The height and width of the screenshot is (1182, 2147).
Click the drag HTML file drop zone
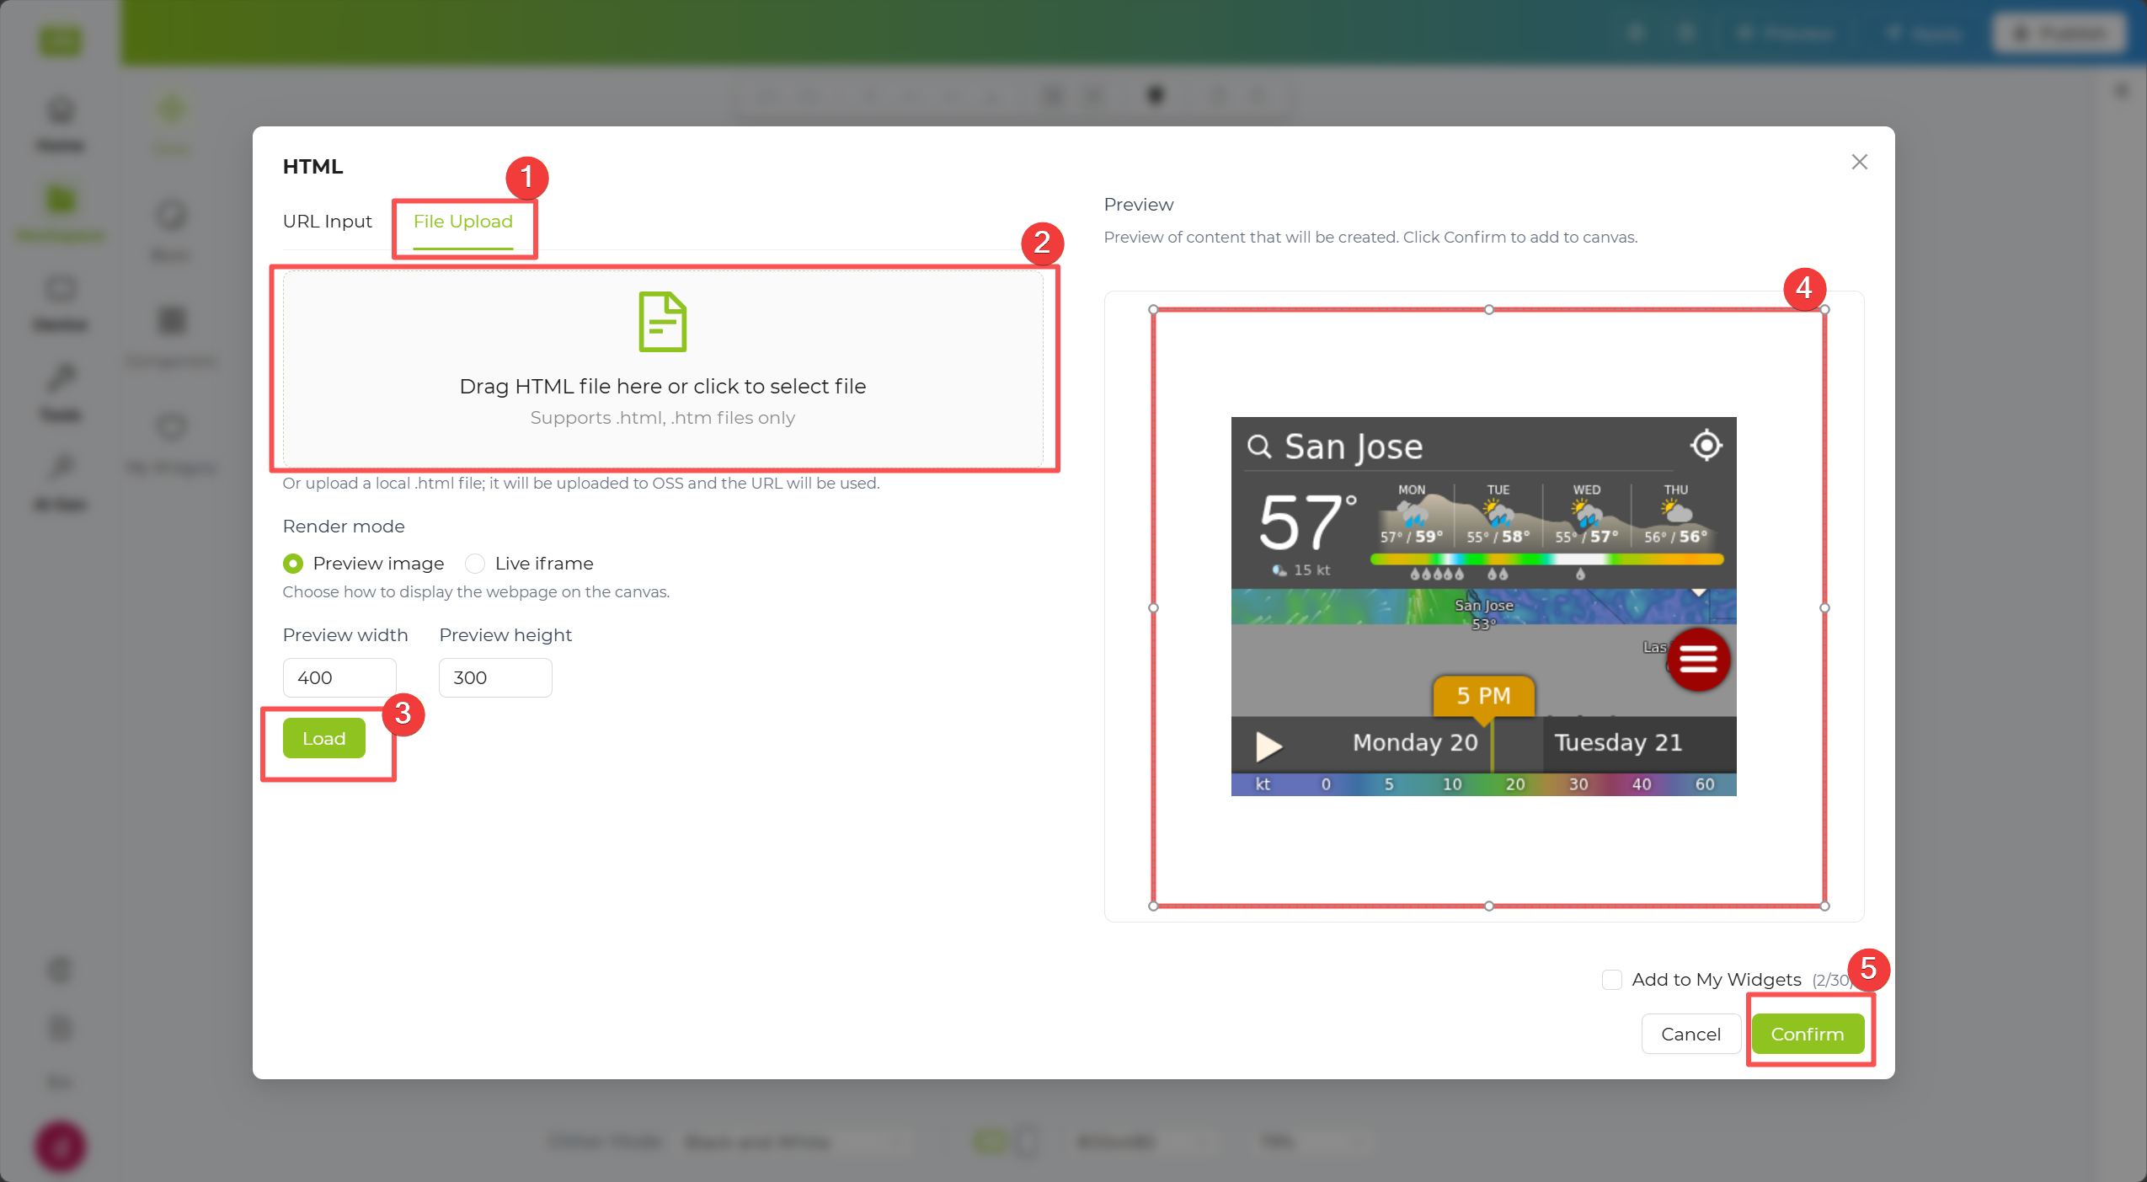(663, 369)
